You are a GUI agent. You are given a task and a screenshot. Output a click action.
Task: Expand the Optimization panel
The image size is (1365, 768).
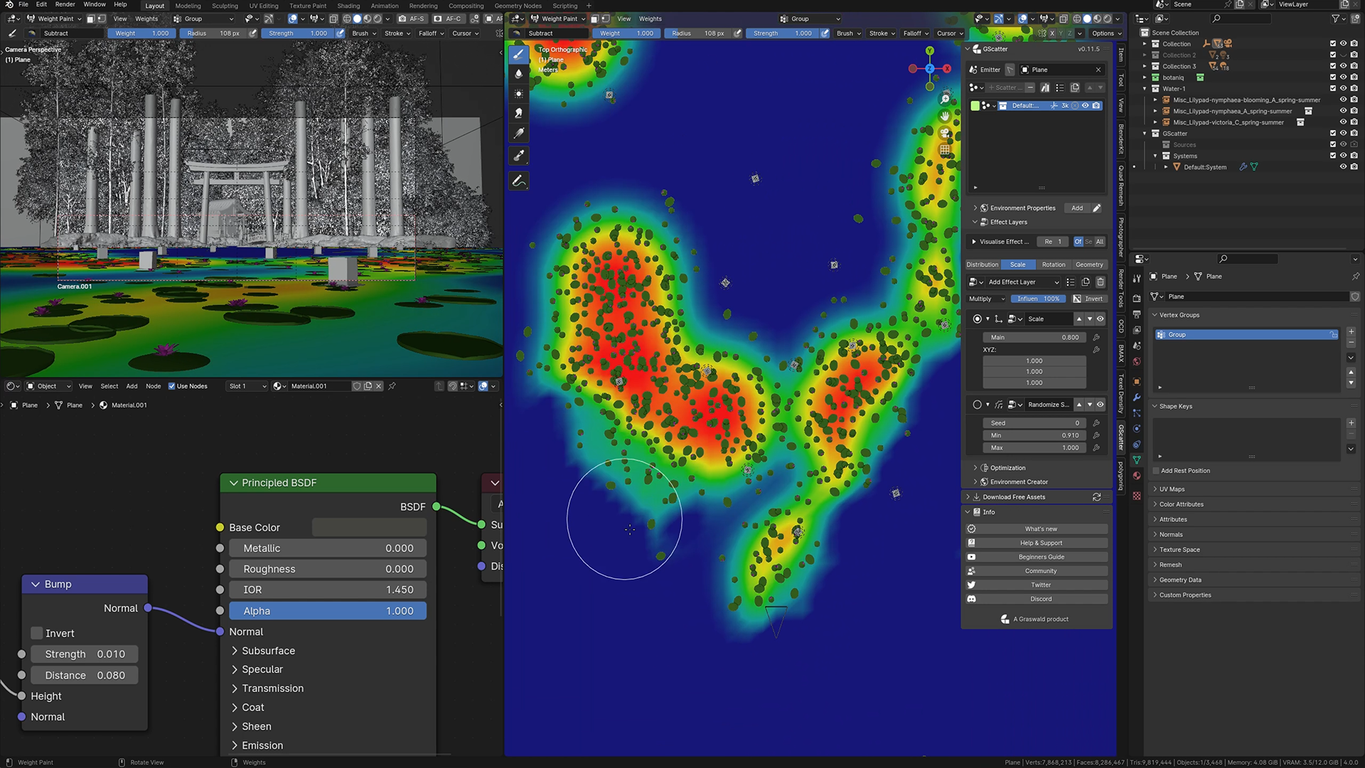tap(975, 468)
